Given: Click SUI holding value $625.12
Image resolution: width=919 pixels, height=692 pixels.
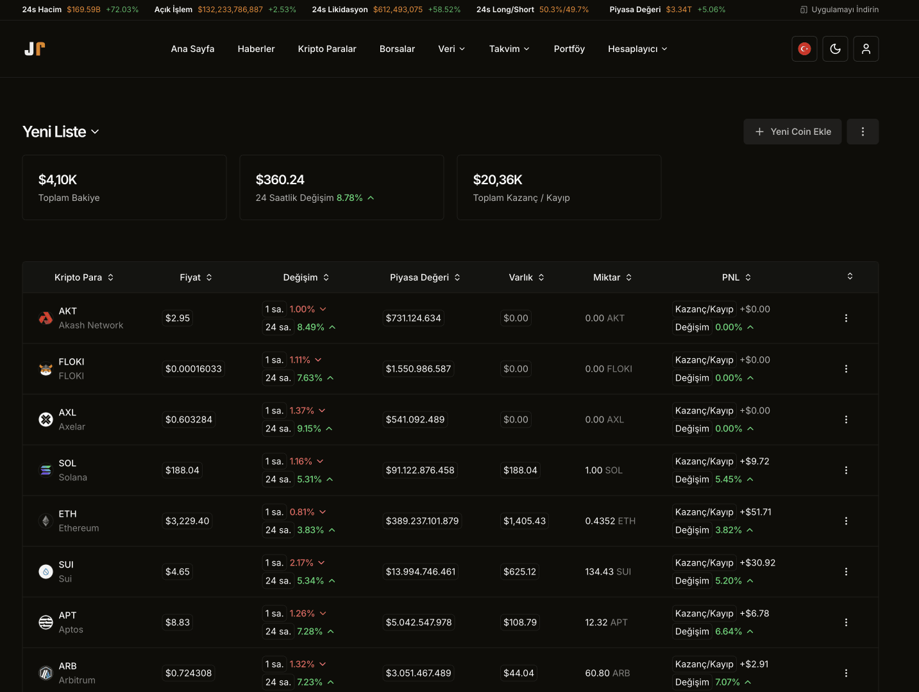Looking at the screenshot, I should [519, 571].
